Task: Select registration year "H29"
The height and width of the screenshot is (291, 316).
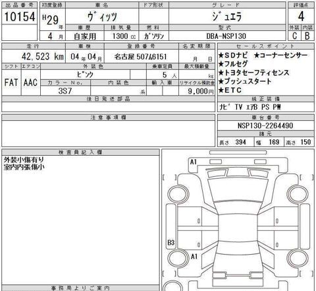Action: click(x=51, y=20)
